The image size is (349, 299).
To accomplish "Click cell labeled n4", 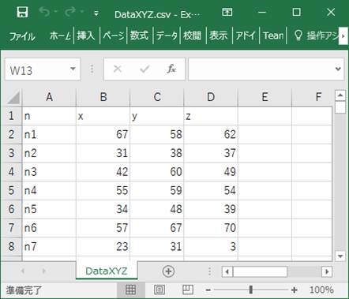I will click(49, 190).
